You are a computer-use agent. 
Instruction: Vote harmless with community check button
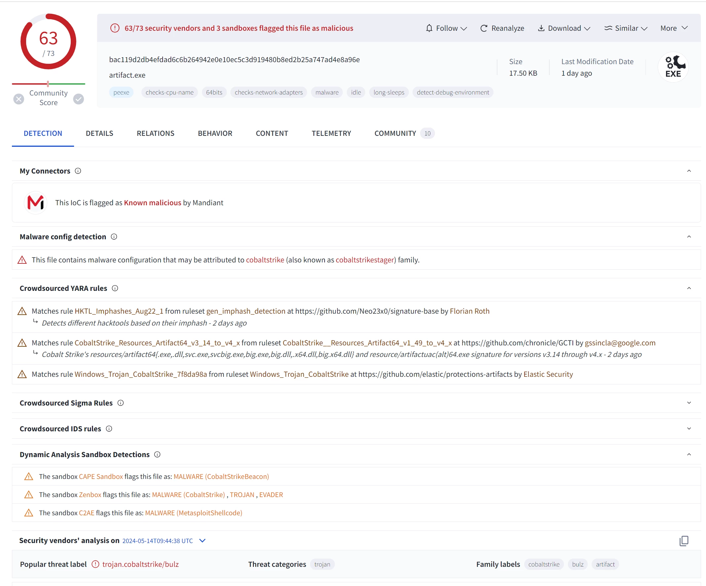point(79,99)
